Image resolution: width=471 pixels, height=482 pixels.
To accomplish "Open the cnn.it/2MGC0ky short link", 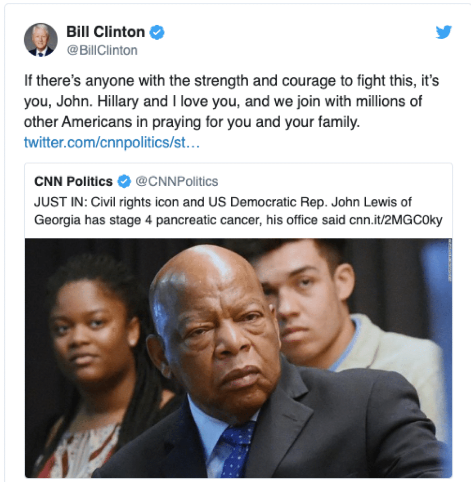I will pos(396,220).
